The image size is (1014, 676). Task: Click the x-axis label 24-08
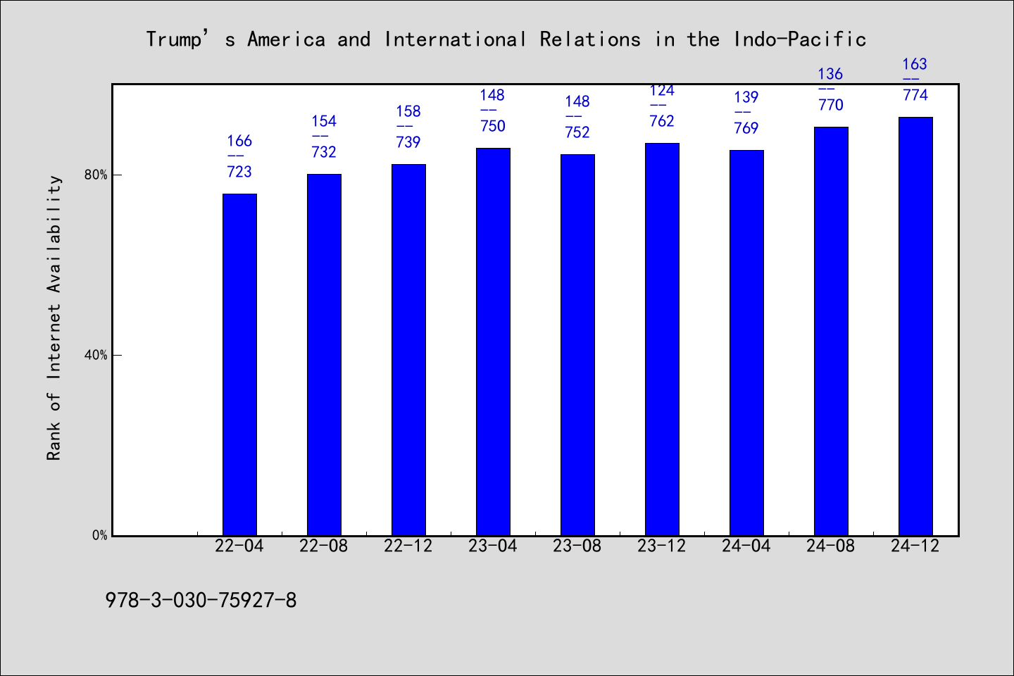pos(831,546)
